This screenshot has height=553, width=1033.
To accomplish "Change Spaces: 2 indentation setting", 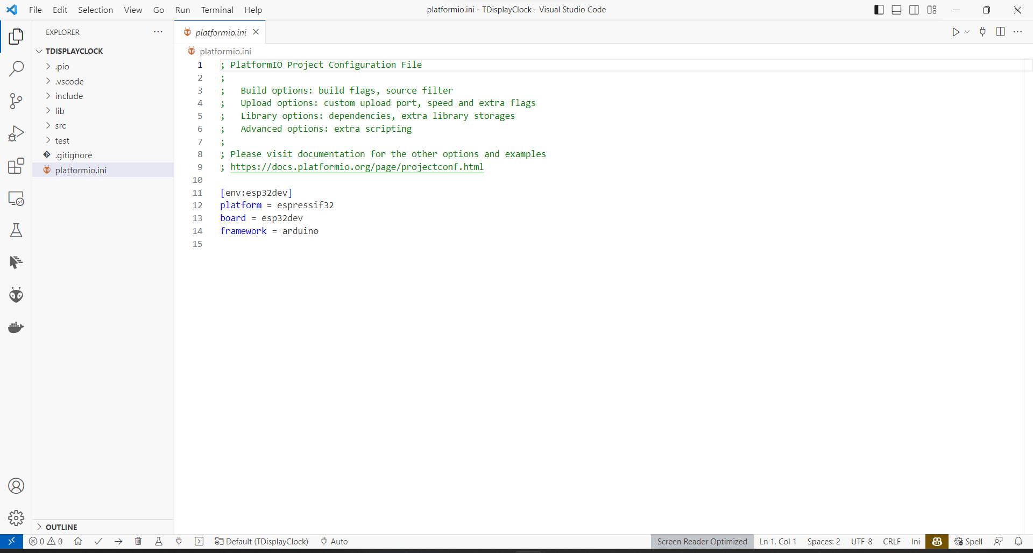I will click(824, 541).
